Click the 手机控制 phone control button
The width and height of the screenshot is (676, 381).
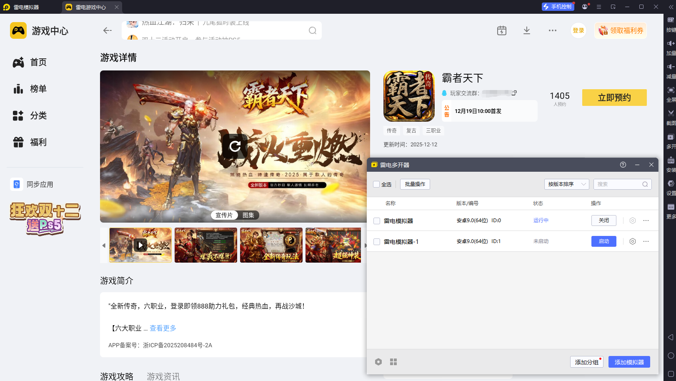[x=558, y=7]
